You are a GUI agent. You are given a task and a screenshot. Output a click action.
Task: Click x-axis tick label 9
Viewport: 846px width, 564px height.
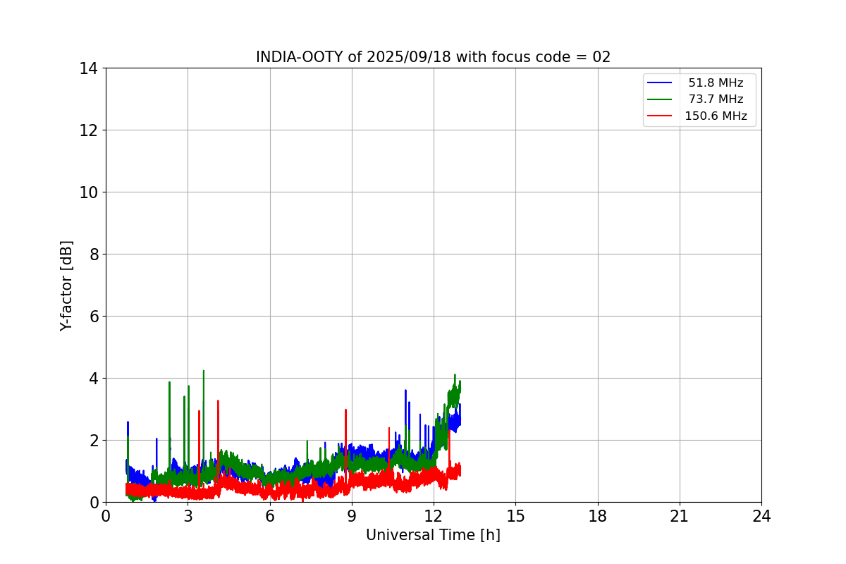(352, 516)
